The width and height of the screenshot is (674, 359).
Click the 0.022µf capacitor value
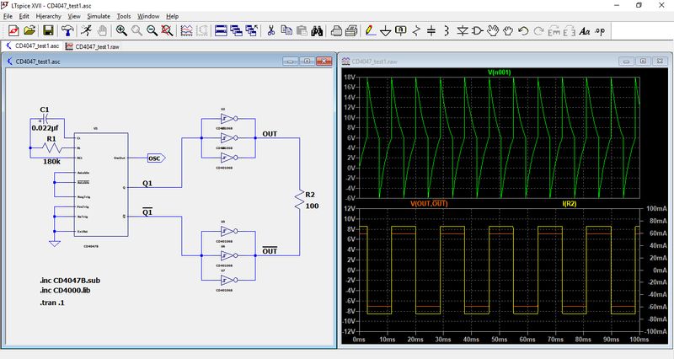45,128
